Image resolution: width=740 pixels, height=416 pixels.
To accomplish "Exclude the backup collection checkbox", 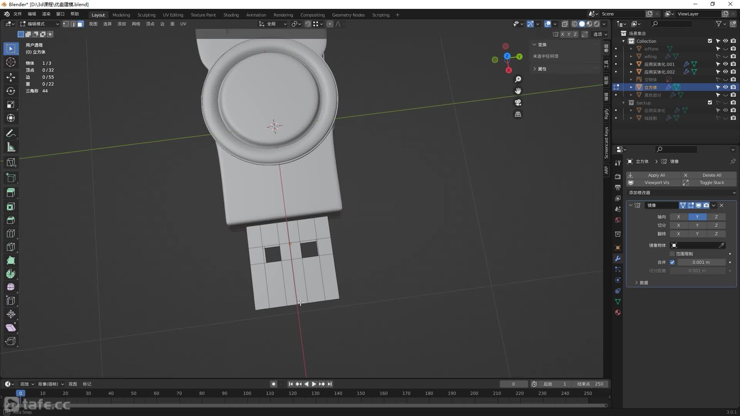I will 710,102.
